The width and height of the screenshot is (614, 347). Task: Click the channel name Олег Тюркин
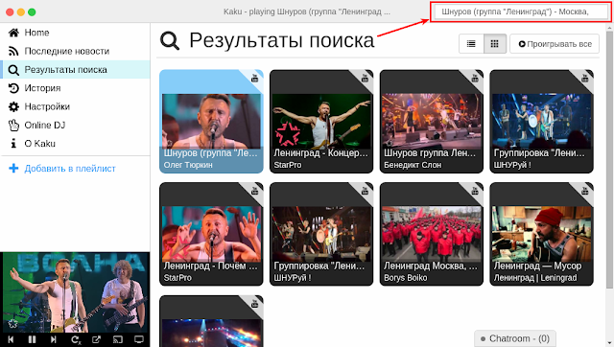188,165
